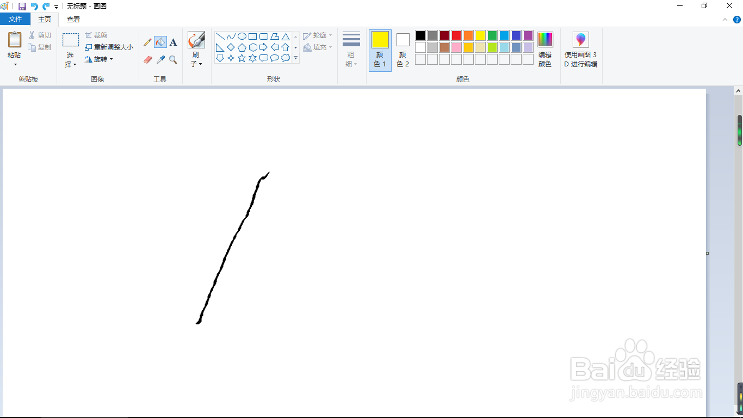This screenshot has height=418, width=743.
Task: Select the Magnifier tool
Action: (173, 59)
